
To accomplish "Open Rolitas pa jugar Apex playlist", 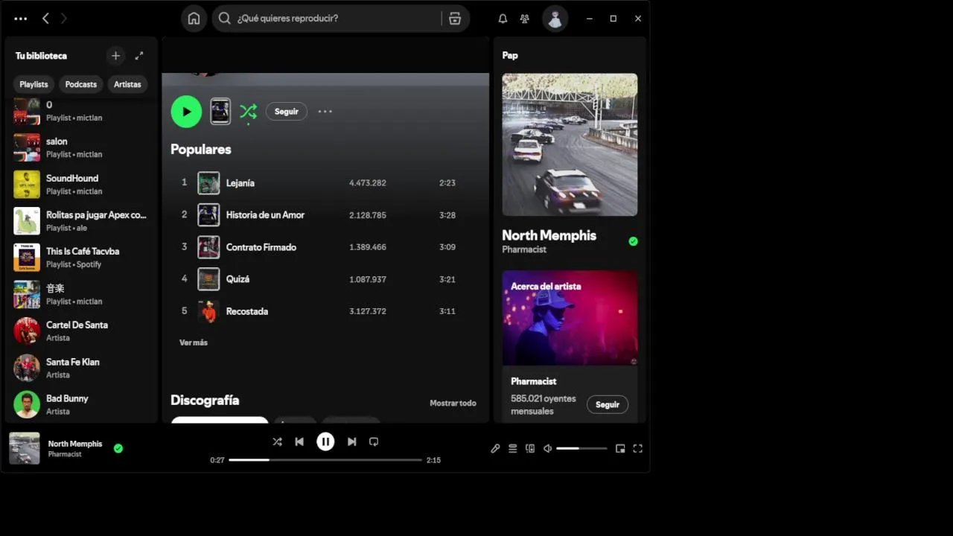I will (x=82, y=221).
